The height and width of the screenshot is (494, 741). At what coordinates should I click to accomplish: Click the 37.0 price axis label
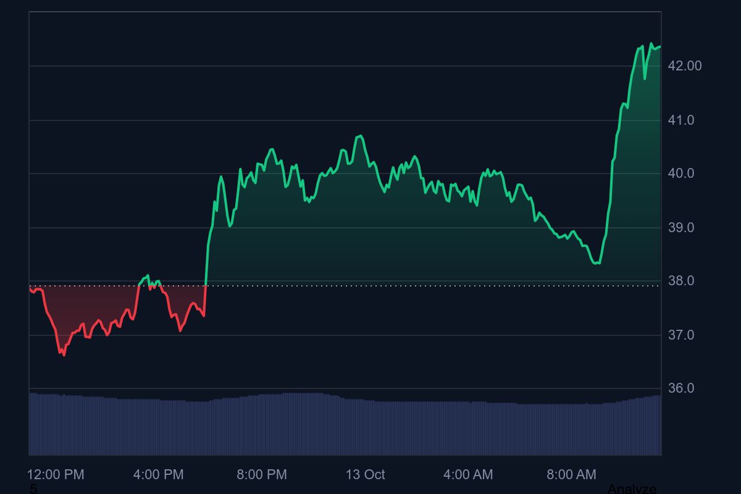click(681, 335)
